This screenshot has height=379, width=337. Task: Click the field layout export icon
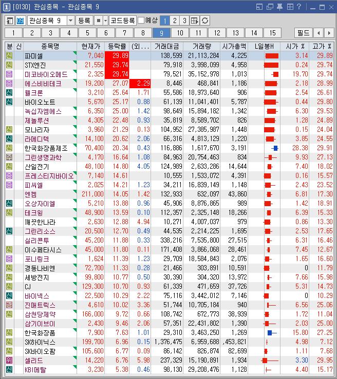195,21
